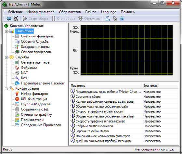Click the Сетевые адаптеры network card icon
This screenshot has width=182, height=154.
tap(17, 62)
